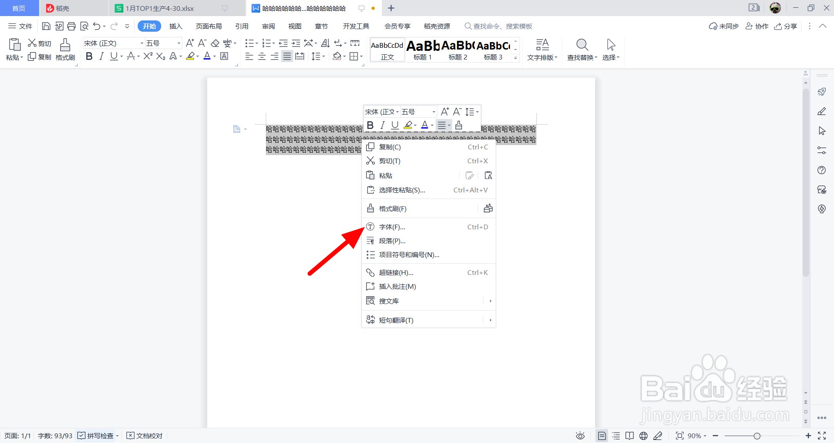Toggle underline in the mini toolbar
Screen dimensions: 834x443
(395, 125)
